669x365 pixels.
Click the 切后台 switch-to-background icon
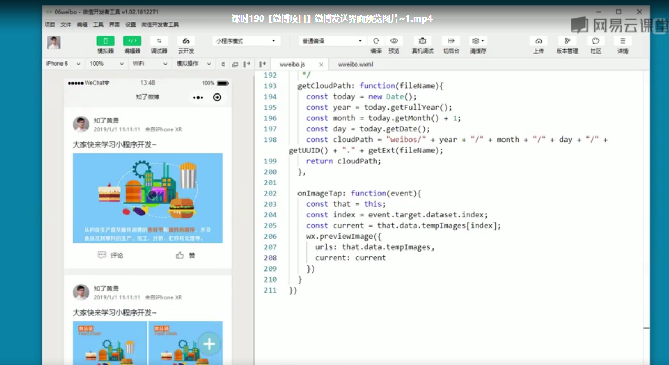click(x=450, y=41)
